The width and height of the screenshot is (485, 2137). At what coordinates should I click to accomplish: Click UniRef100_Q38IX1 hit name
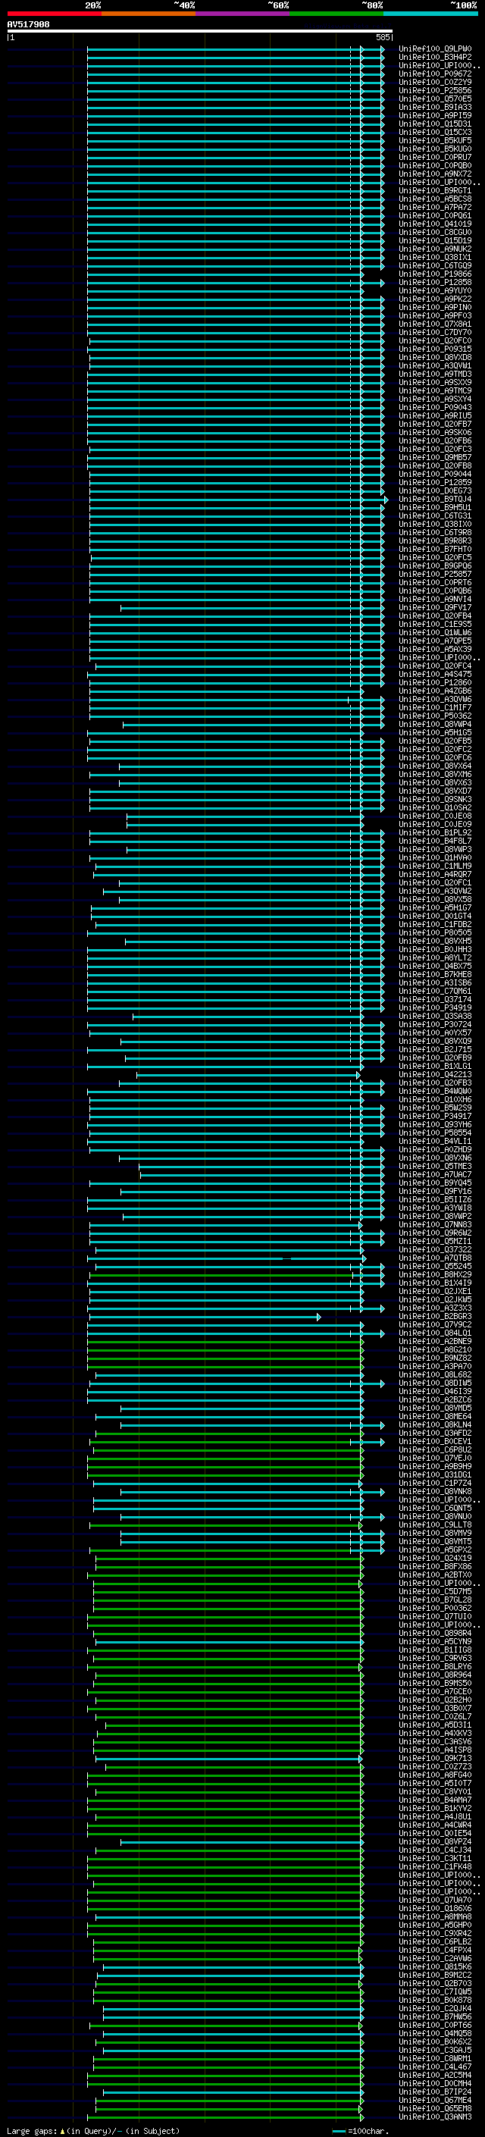point(435,257)
